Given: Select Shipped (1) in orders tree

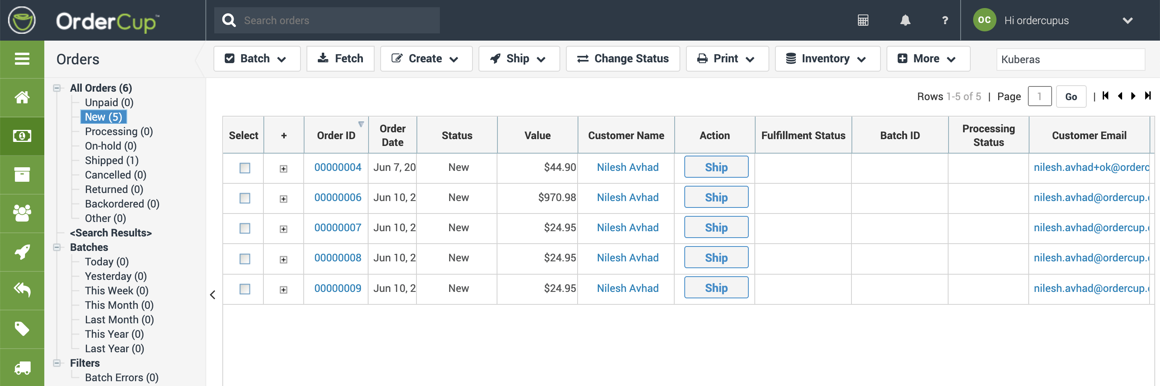Looking at the screenshot, I should tap(111, 160).
